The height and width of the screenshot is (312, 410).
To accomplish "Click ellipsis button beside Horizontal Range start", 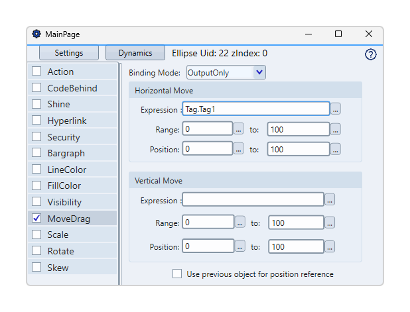I will (239, 129).
